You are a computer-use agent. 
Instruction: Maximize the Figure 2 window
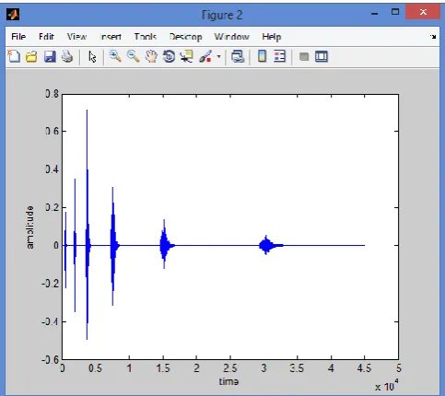tap(395, 12)
